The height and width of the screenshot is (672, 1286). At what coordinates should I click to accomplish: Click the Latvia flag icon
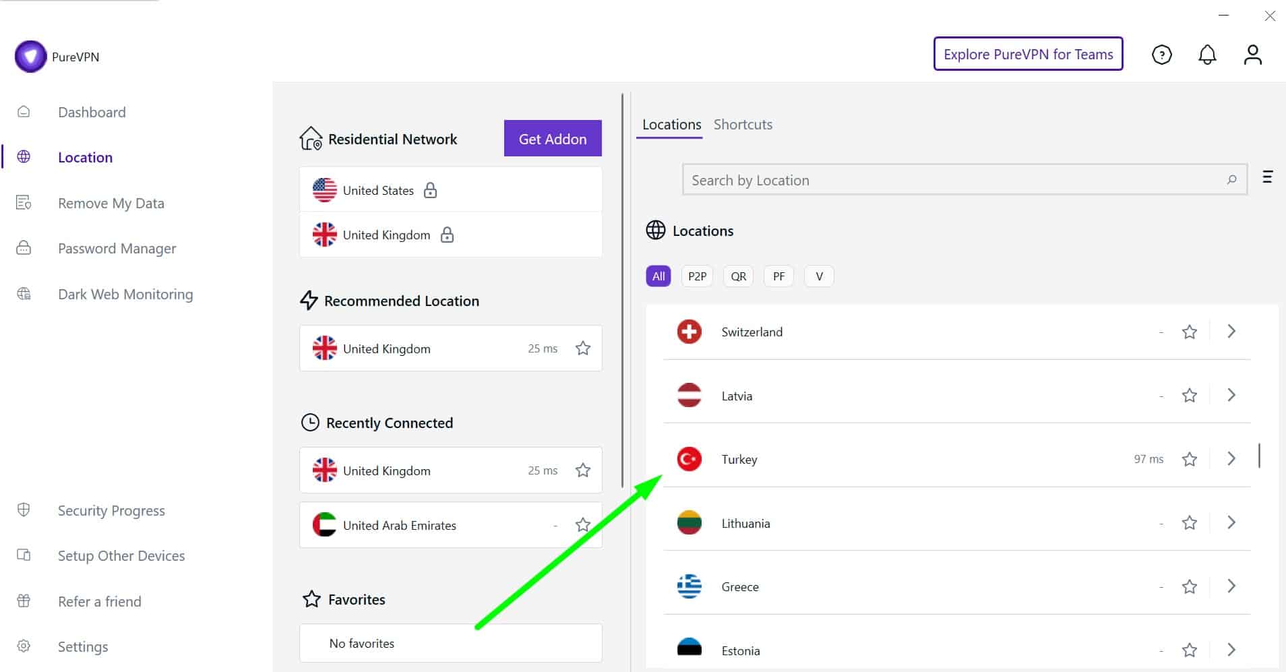pos(689,396)
